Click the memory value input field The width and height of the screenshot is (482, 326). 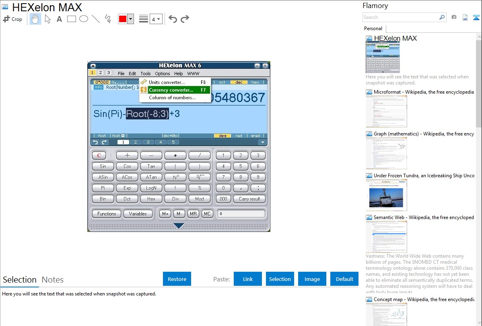(x=241, y=214)
